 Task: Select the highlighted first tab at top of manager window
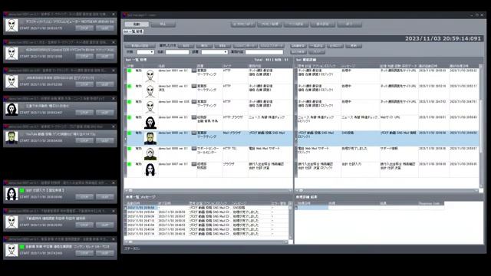pos(137,24)
